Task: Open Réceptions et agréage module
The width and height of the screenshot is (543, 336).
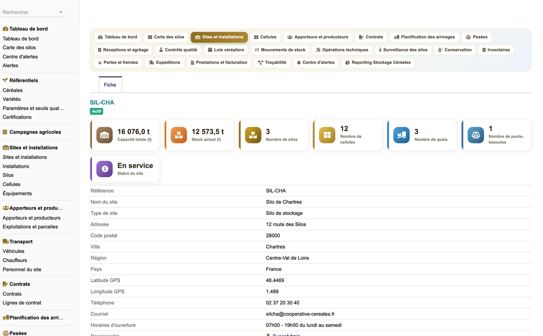Action: tap(123, 50)
